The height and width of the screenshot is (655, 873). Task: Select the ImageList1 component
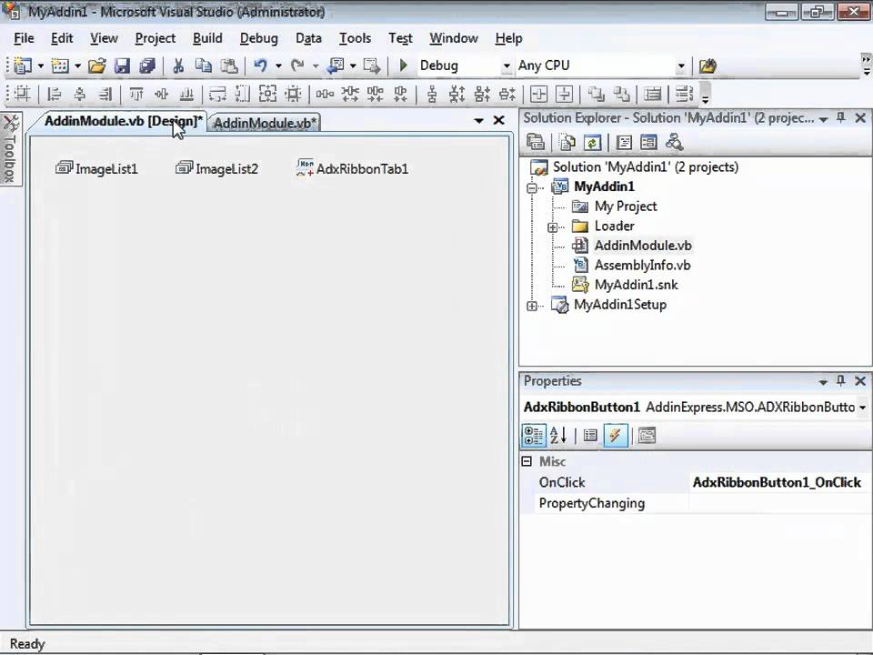point(97,168)
